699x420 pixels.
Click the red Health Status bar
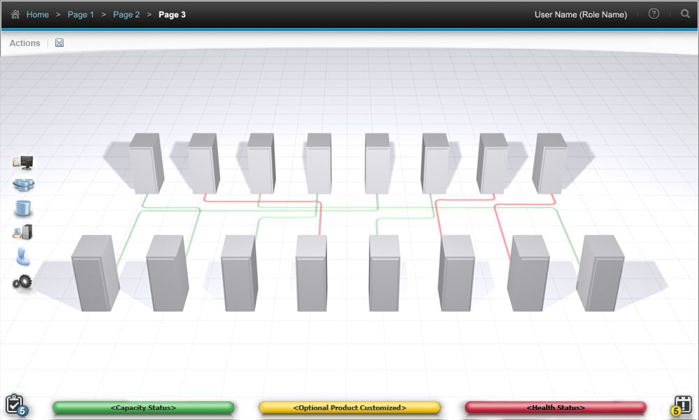point(556,407)
